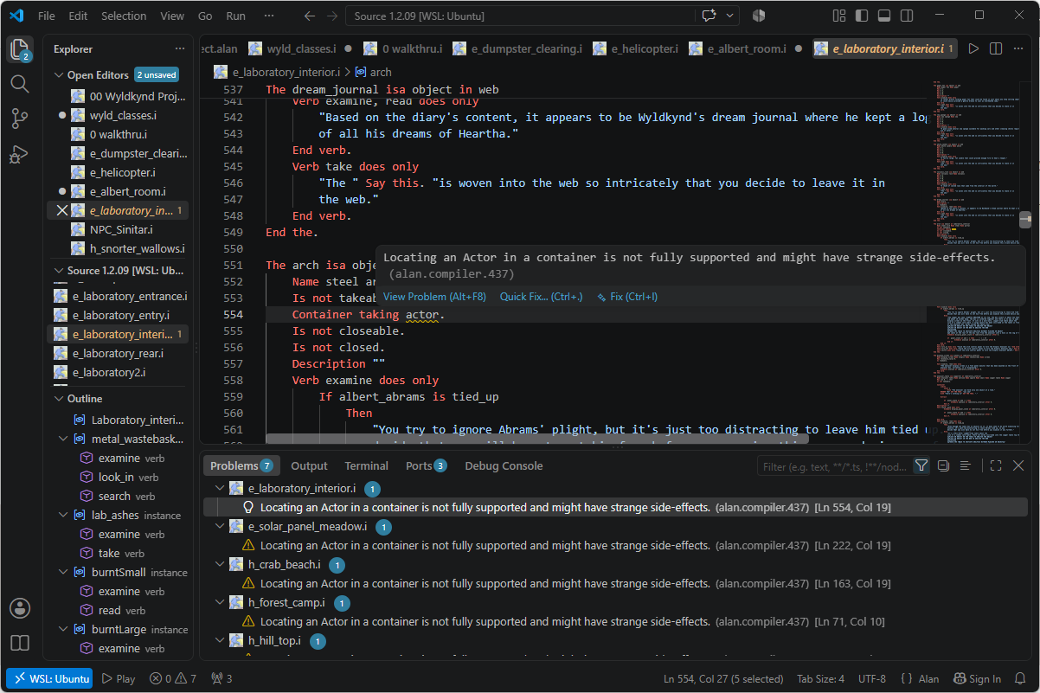1040x693 pixels.
Task: Open the e_helicopter.i editor tab
Action: [635, 48]
